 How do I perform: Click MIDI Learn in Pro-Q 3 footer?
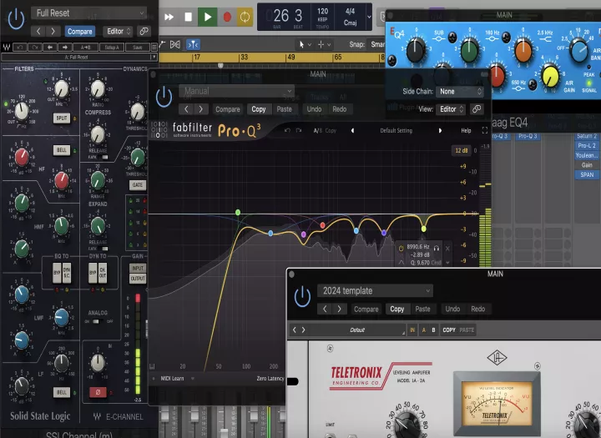point(172,378)
